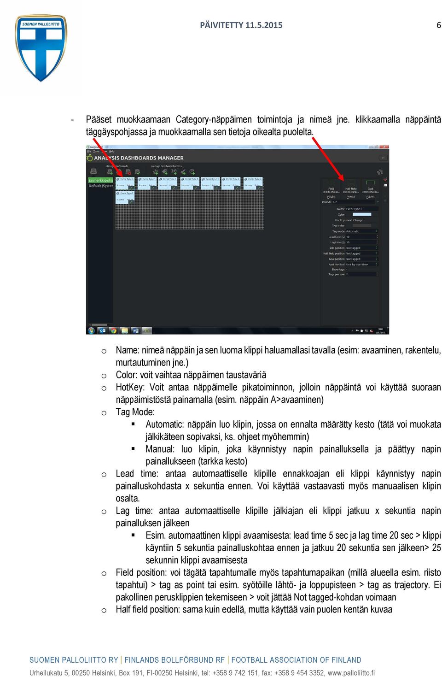Open the Tools menu
This screenshot has width=442, height=677.
point(96,152)
